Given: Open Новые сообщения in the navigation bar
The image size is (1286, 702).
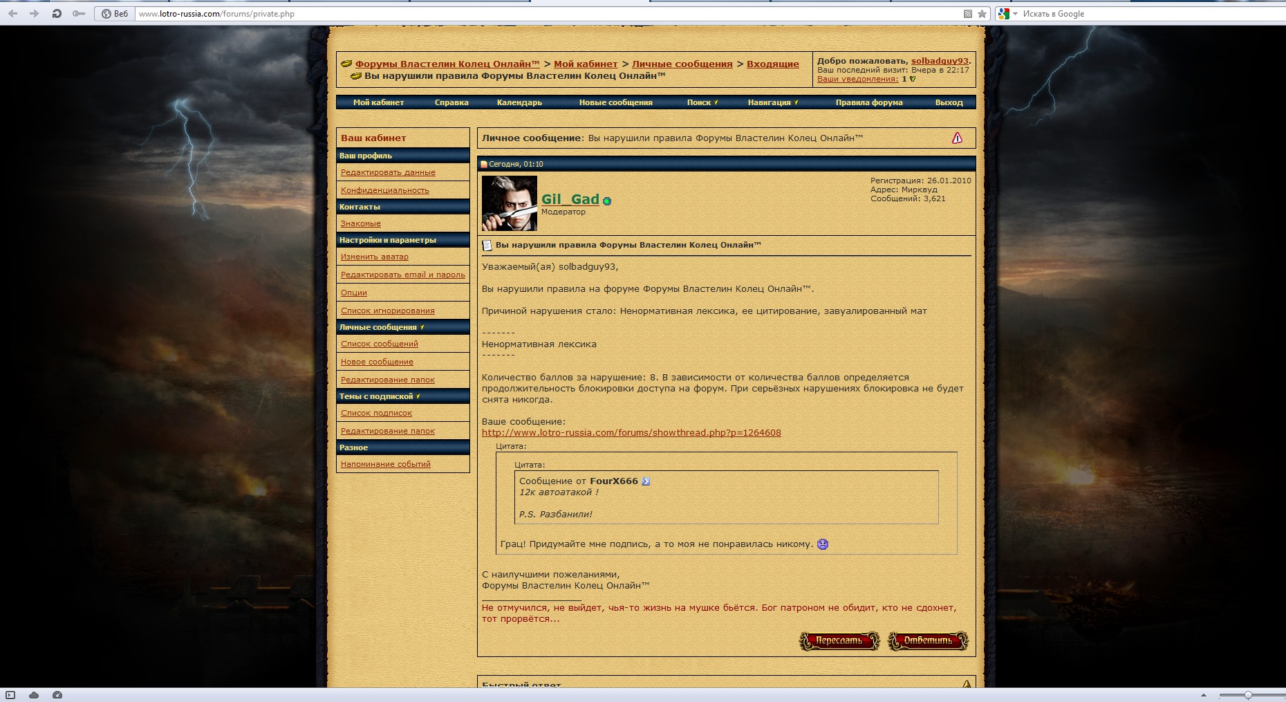Looking at the screenshot, I should [x=615, y=102].
